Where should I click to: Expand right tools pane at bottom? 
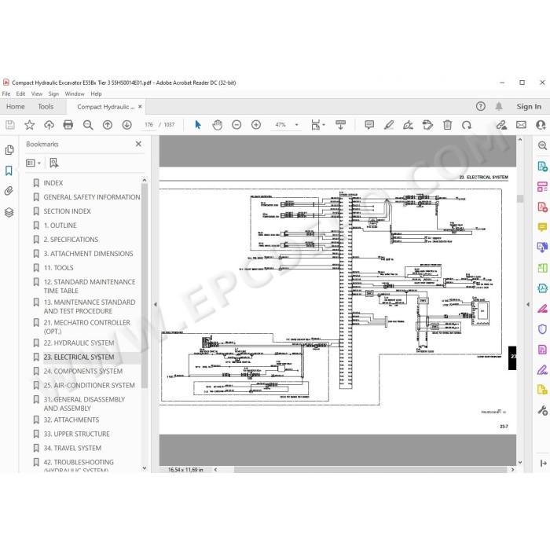pos(544,464)
